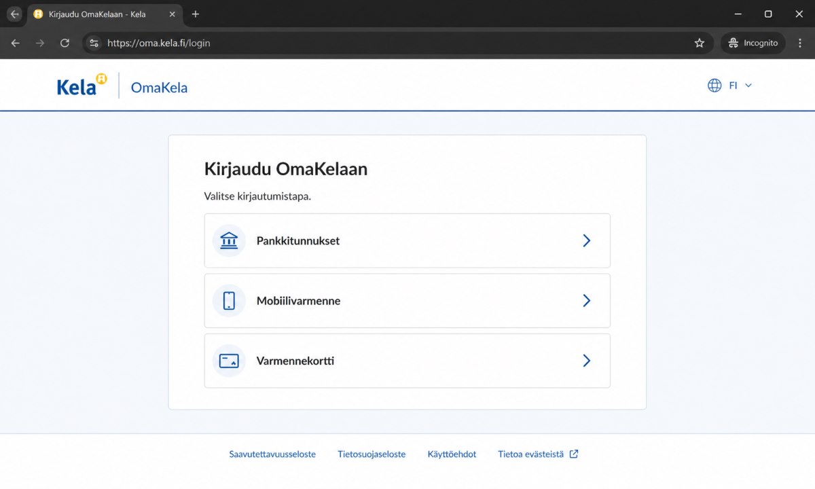Image resolution: width=815 pixels, height=489 pixels.
Task: Click the bank building icon for Pankkitunnukset
Action: (x=229, y=240)
